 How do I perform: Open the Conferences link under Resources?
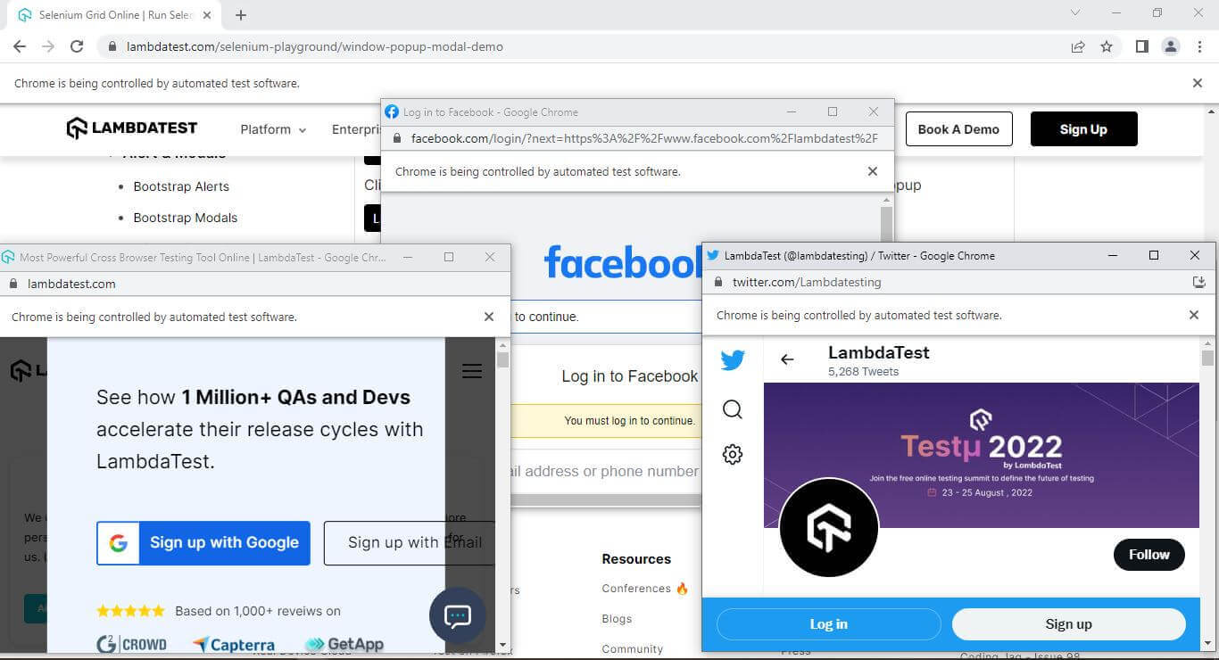(645, 589)
